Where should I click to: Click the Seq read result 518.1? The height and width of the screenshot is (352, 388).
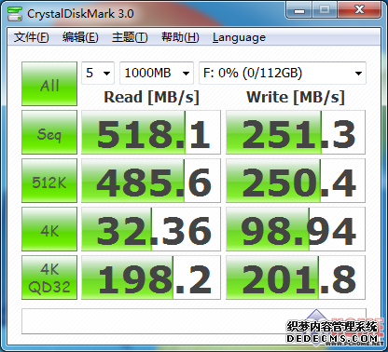(x=151, y=132)
